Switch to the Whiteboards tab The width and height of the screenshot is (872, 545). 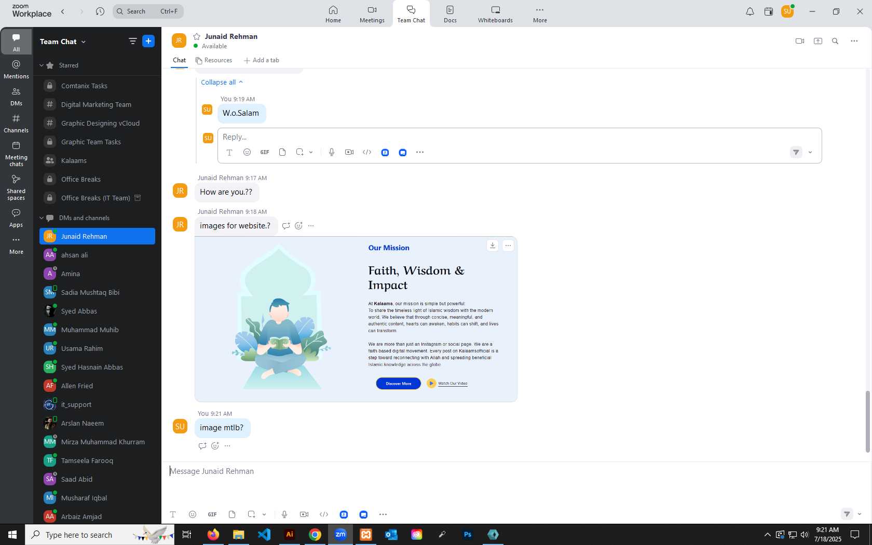tap(495, 14)
